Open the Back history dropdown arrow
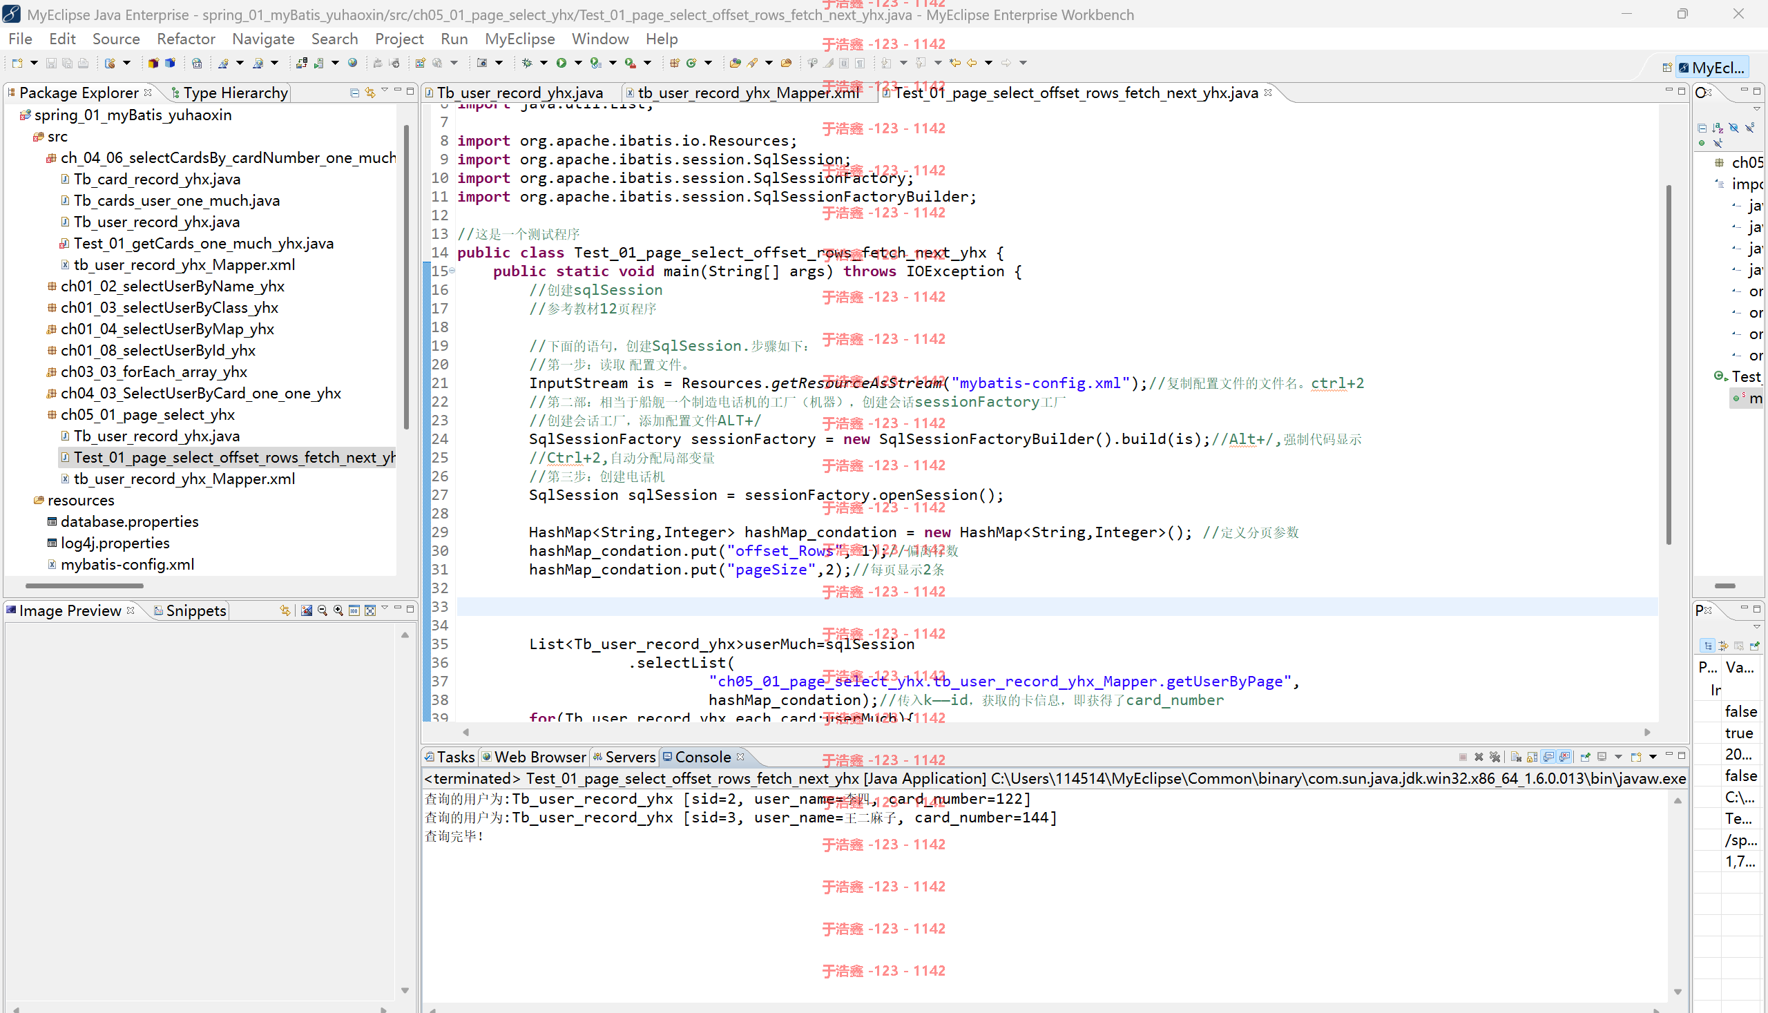1768x1013 pixels. click(989, 63)
